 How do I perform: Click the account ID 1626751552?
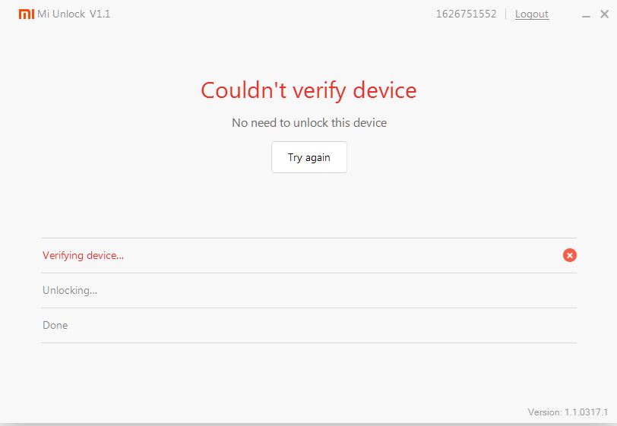(x=466, y=14)
